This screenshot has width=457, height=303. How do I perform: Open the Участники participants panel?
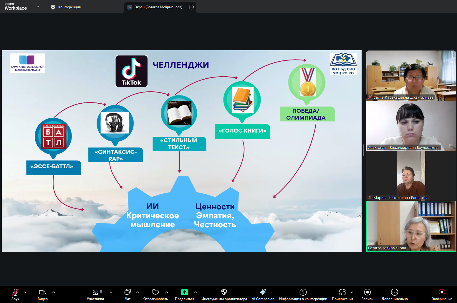(95, 292)
